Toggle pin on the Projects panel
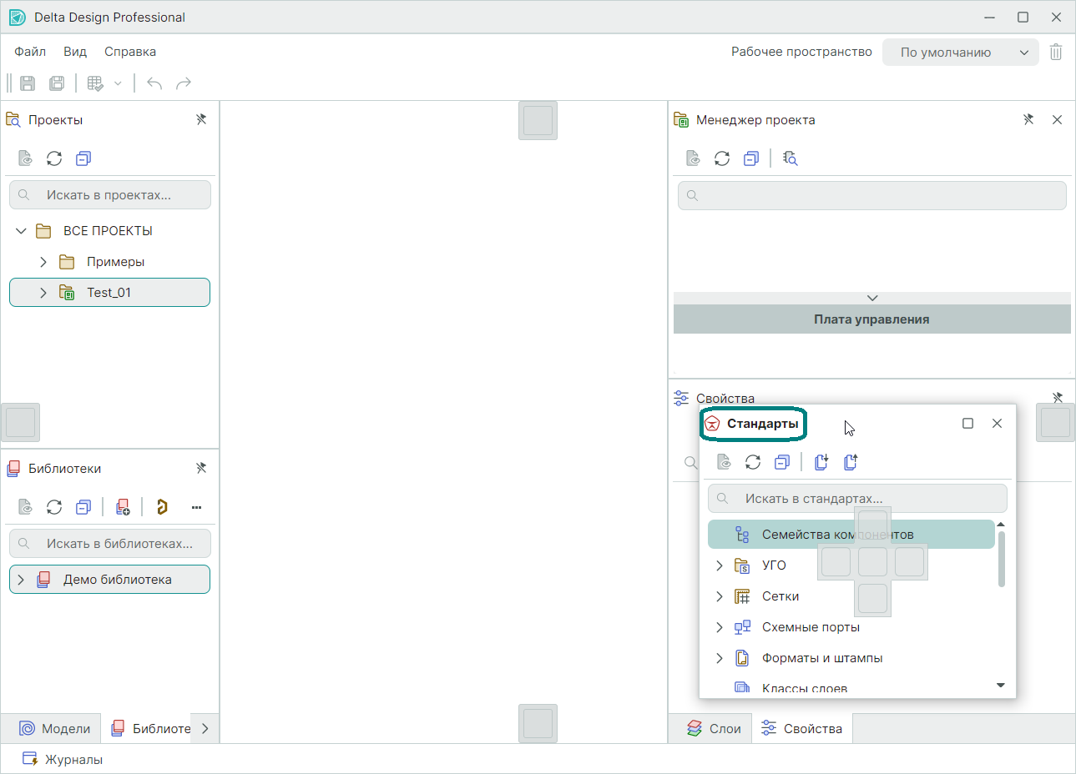 click(x=201, y=119)
